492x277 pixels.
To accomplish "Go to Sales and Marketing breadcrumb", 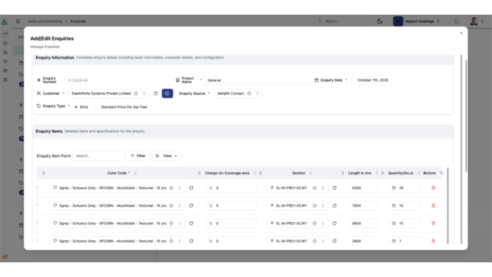I will (x=45, y=21).
